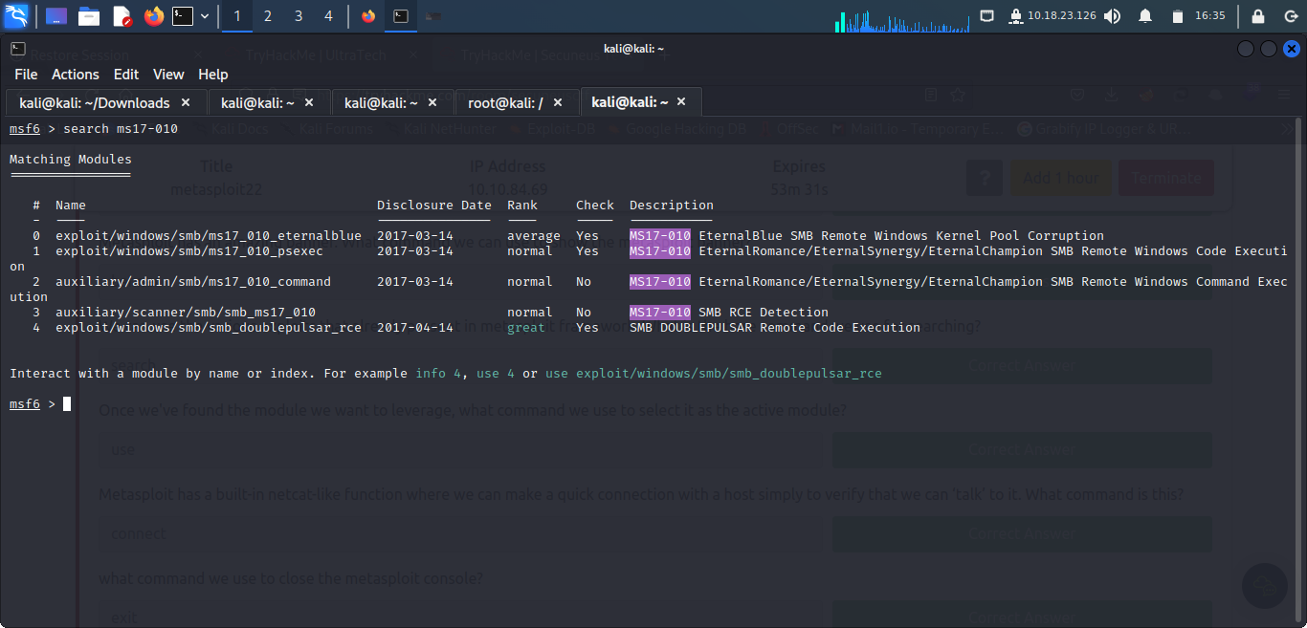Image resolution: width=1307 pixels, height=628 pixels.
Task: Click the 'info 4' example text
Action: (x=438, y=374)
